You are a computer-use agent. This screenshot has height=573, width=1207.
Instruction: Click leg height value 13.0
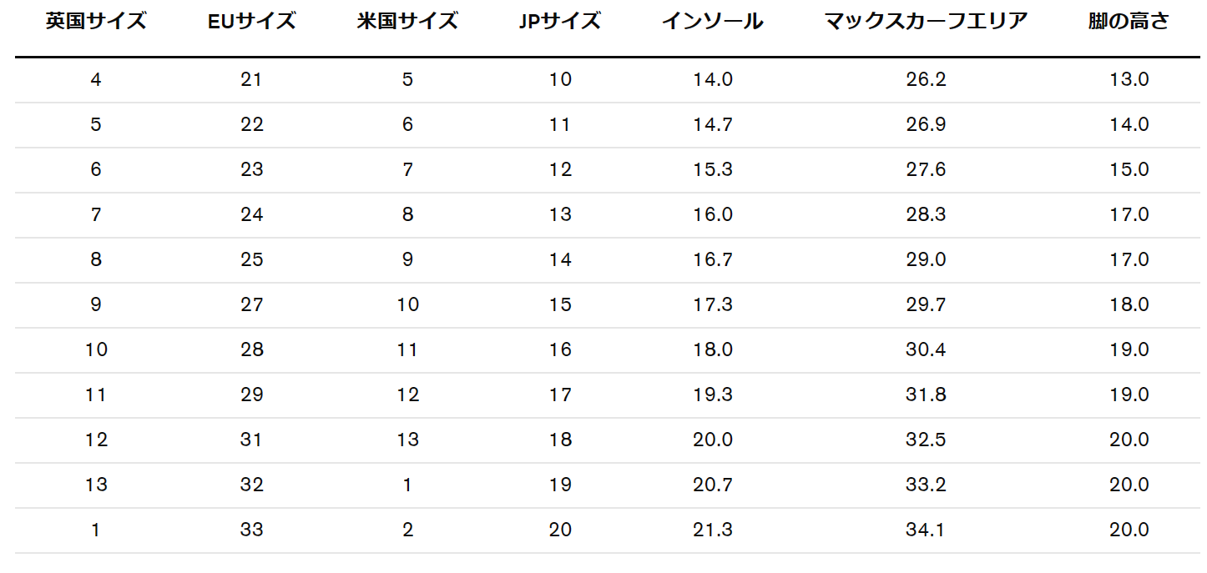(1129, 80)
